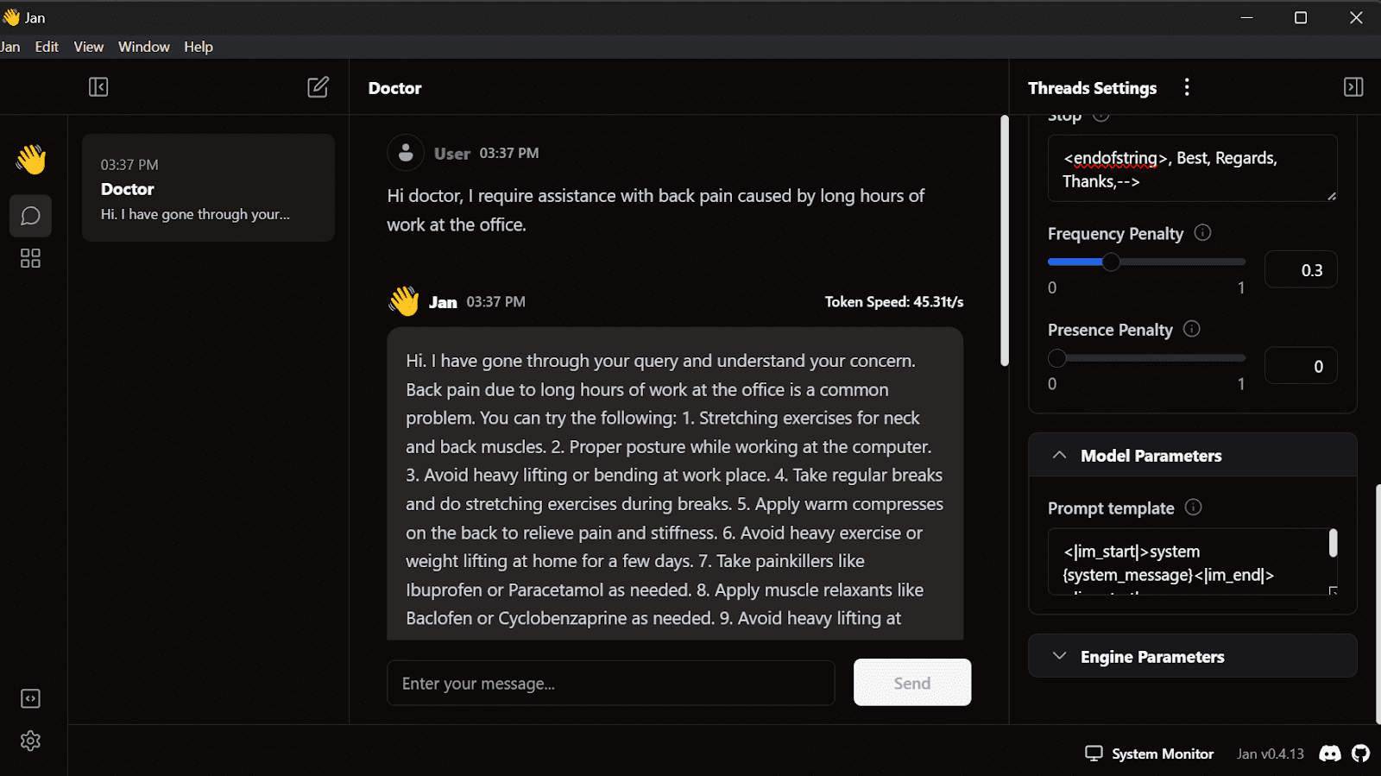Open the Discord link icon
The height and width of the screenshot is (776, 1381).
tap(1330, 754)
